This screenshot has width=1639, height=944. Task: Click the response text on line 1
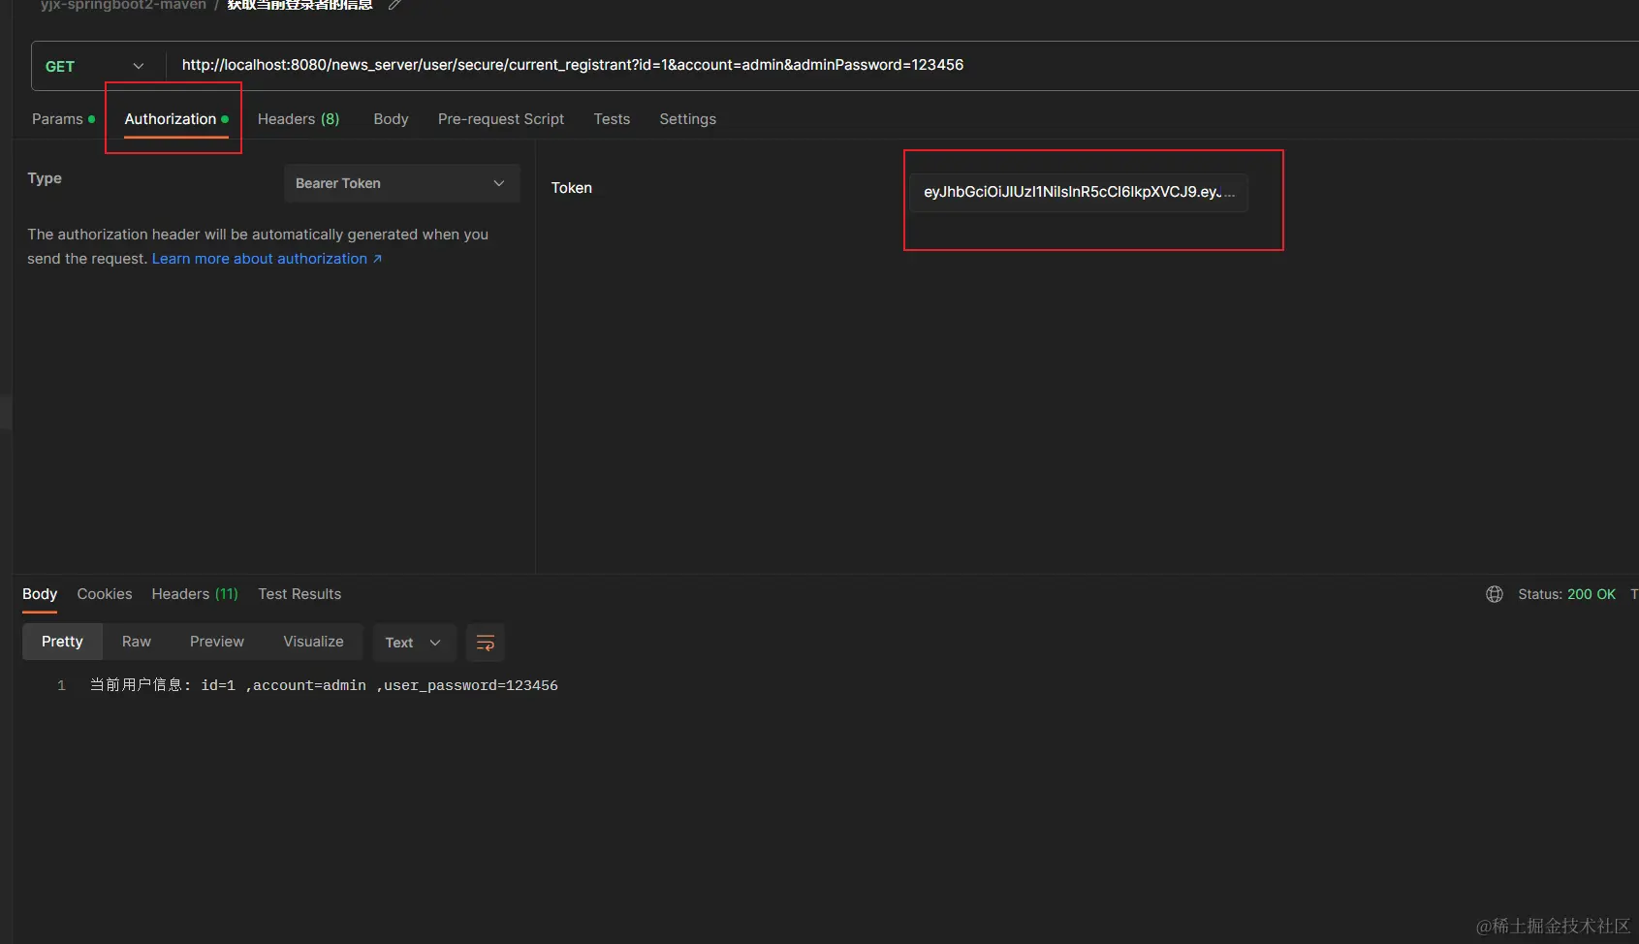tap(324, 685)
